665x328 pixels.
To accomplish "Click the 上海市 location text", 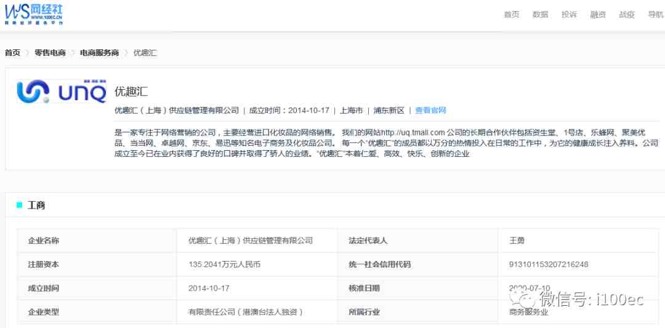I will [351, 111].
